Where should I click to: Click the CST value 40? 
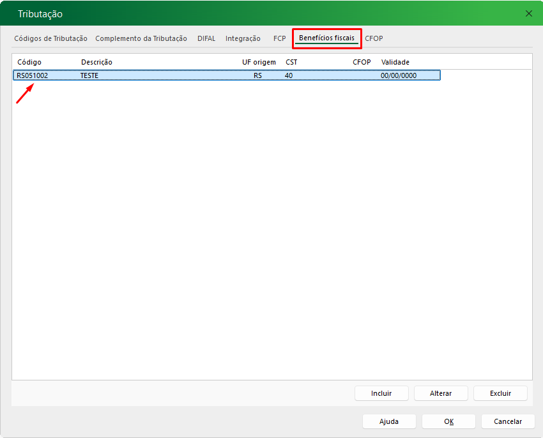pos(289,75)
